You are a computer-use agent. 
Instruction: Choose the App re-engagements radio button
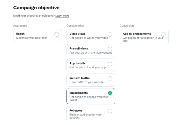point(163,34)
